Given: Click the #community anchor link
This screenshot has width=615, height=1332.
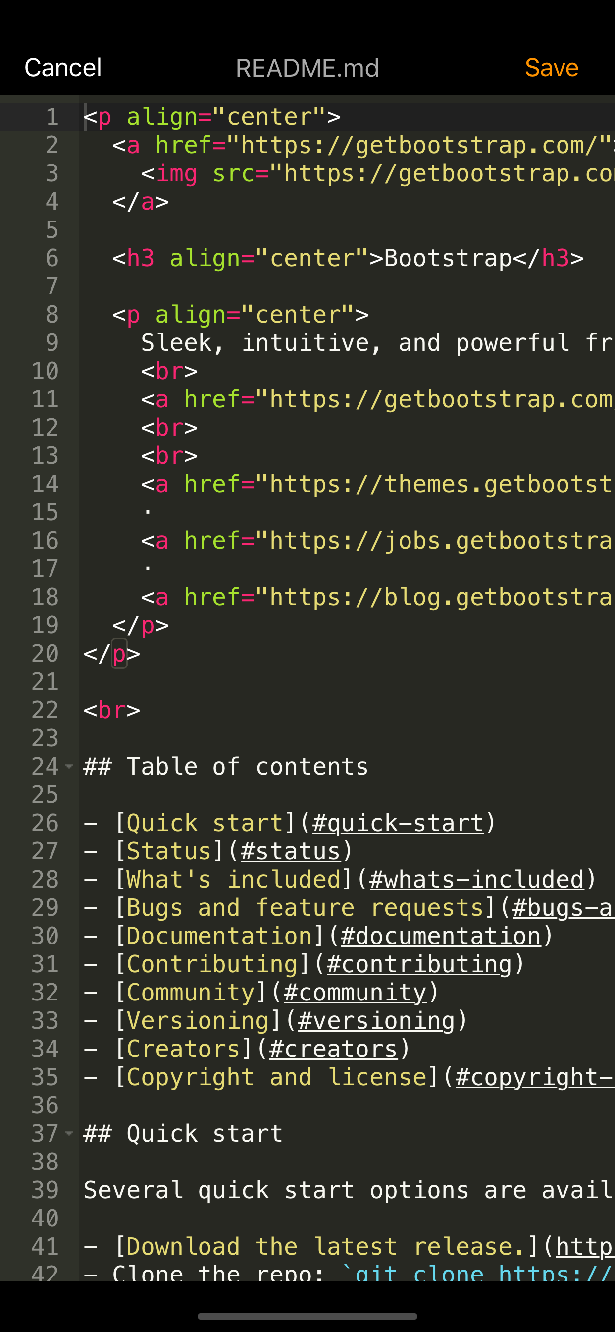Looking at the screenshot, I should coord(355,992).
